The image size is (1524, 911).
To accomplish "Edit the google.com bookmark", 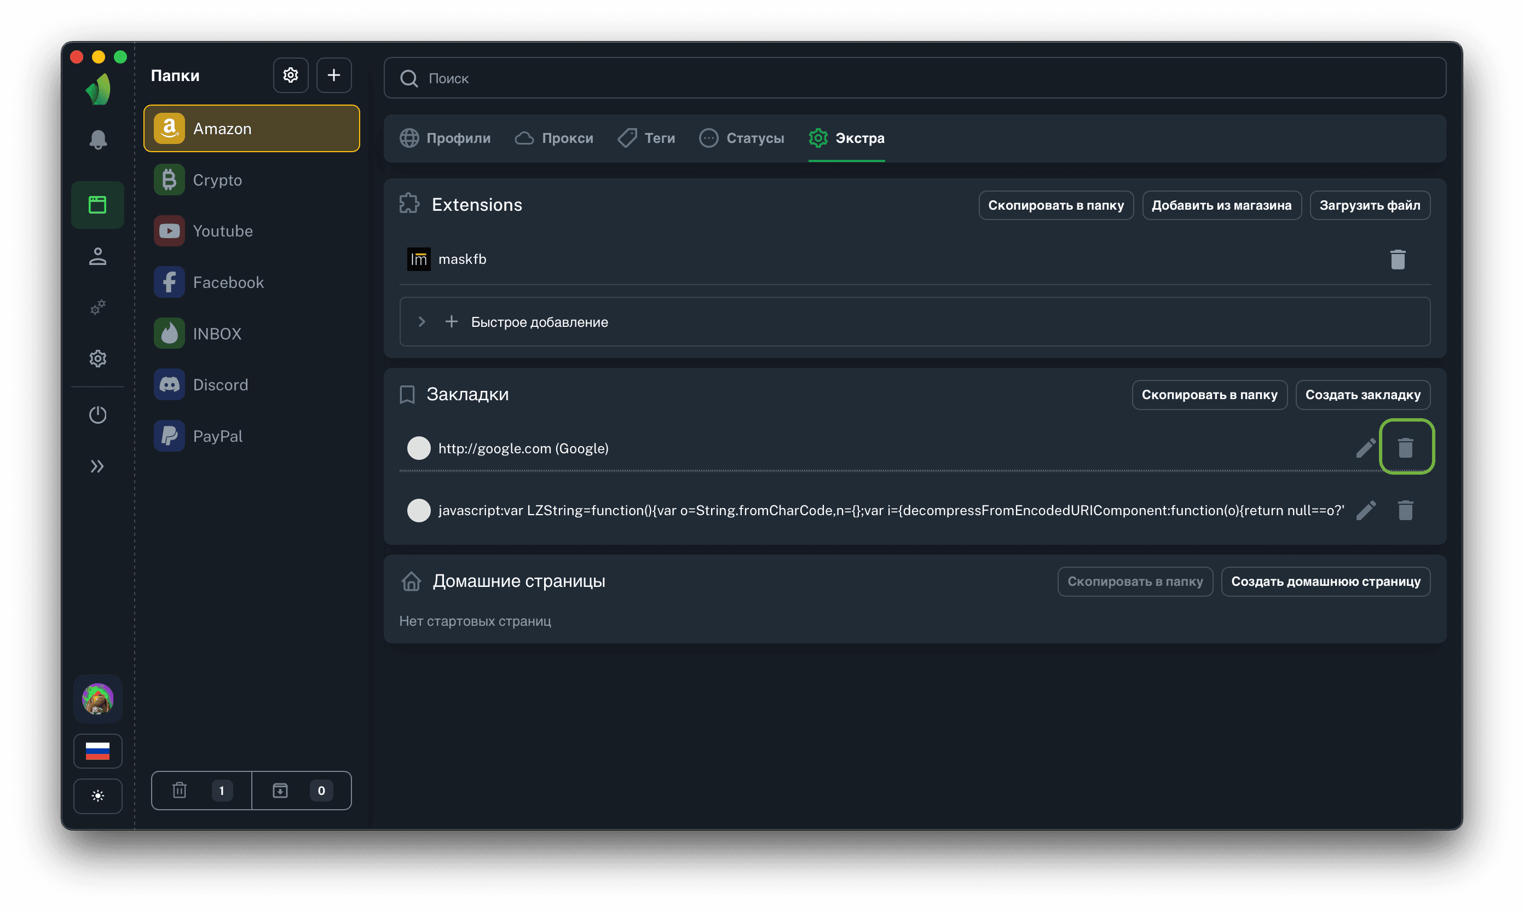I will click(1365, 448).
